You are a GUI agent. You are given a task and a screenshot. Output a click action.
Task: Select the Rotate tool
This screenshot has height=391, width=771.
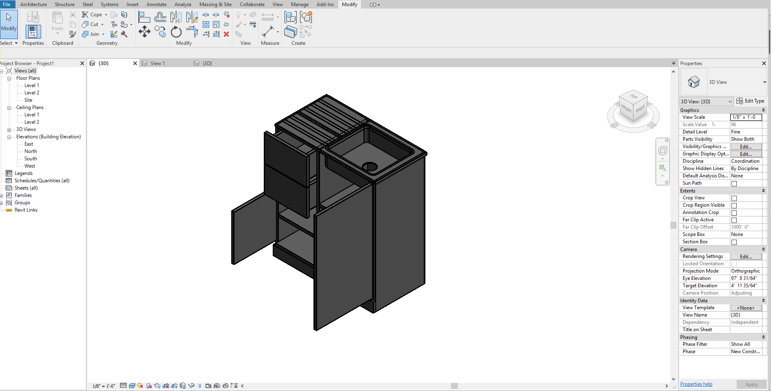[176, 33]
